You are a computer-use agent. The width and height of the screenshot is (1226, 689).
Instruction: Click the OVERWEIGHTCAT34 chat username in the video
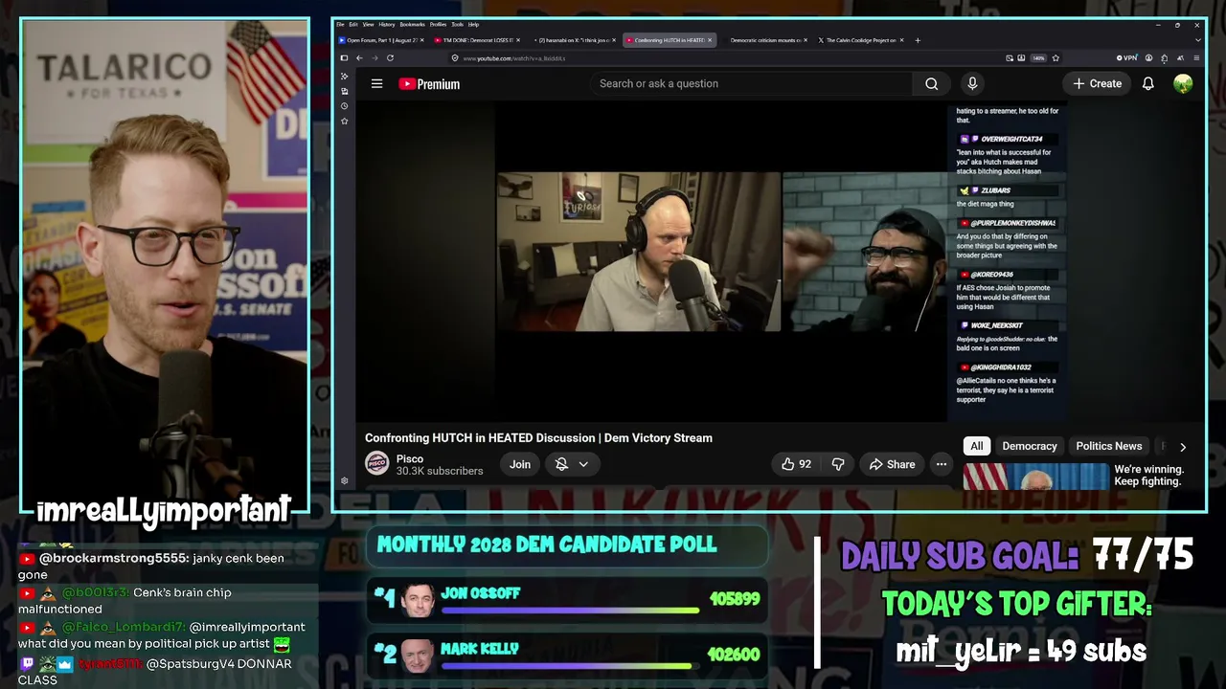(x=1011, y=140)
